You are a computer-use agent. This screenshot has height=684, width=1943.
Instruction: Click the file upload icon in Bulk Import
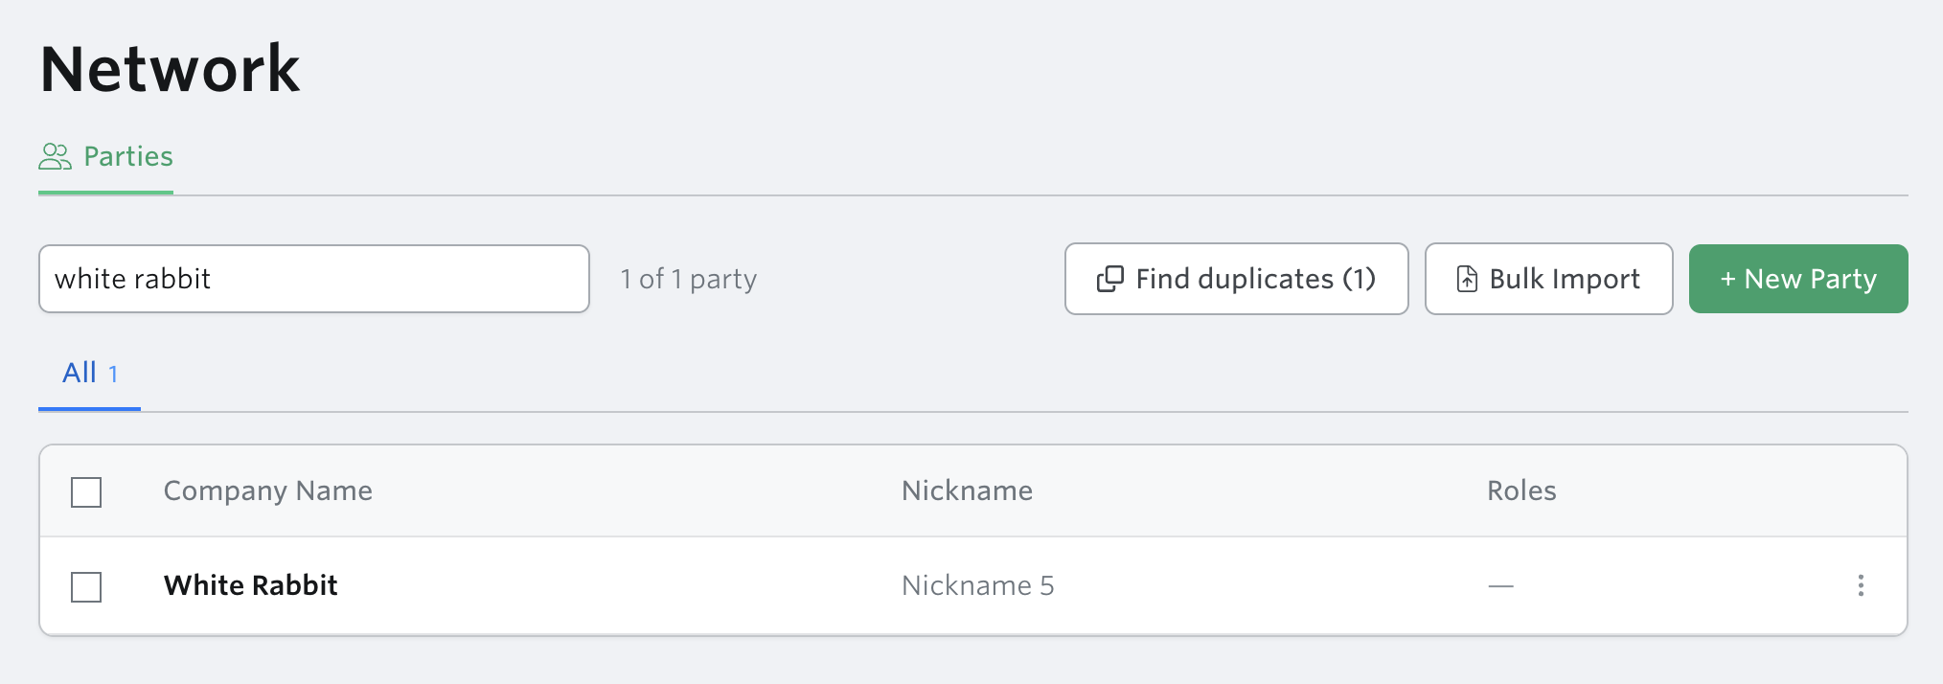point(1467,279)
